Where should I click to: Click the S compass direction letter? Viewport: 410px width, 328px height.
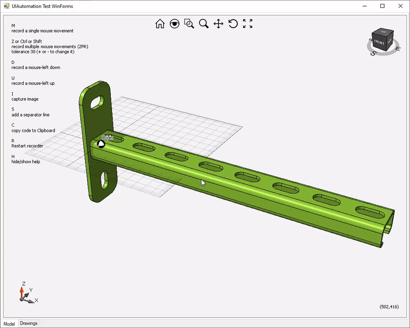(x=373, y=53)
